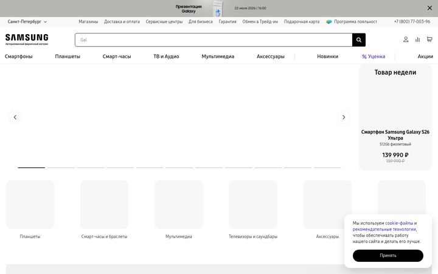Viewport: 438px width, 274px height.
Task: Open the shopping cart icon
Action: (x=429, y=40)
